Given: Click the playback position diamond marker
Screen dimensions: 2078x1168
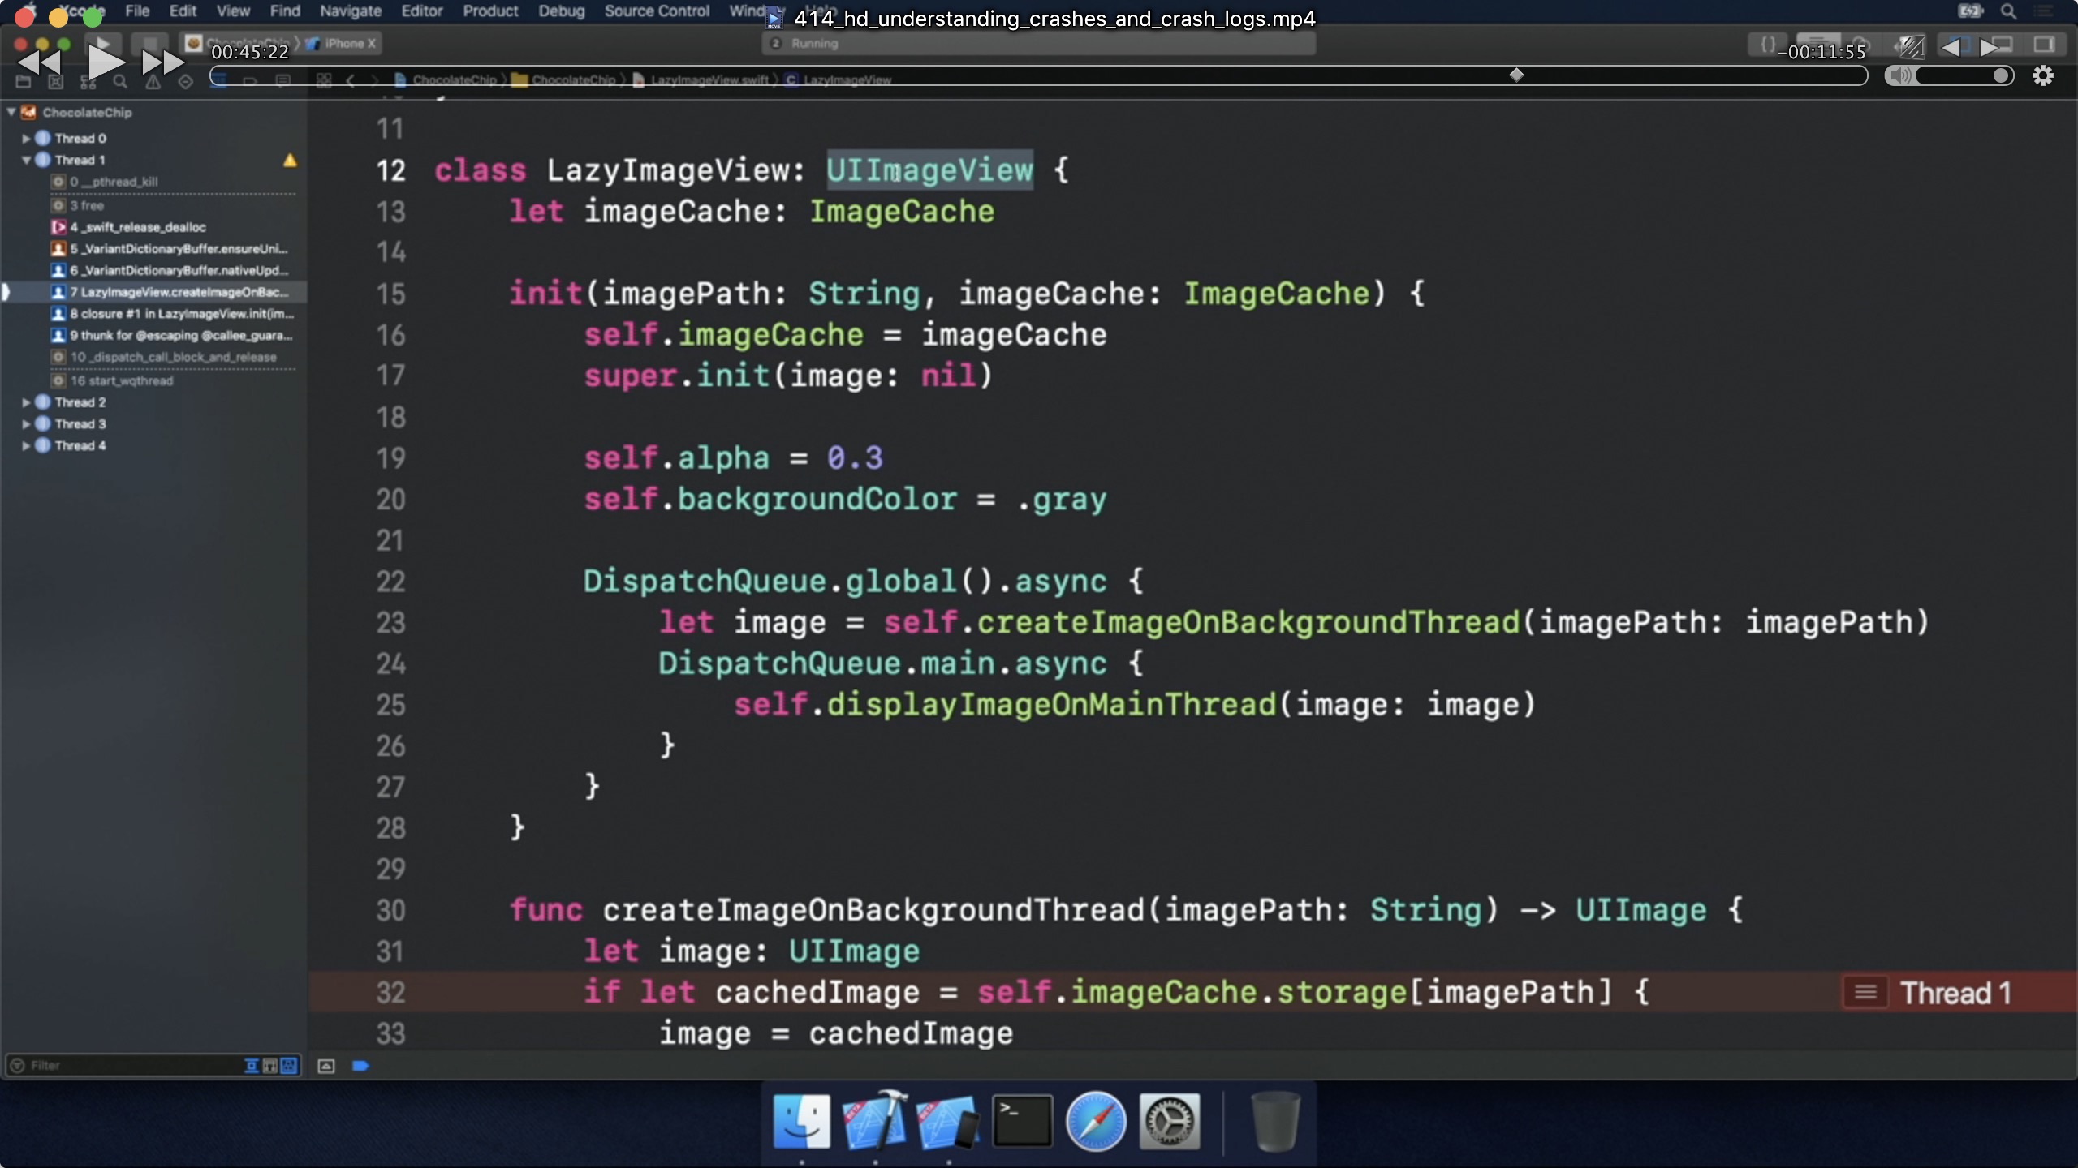Looking at the screenshot, I should (1516, 75).
